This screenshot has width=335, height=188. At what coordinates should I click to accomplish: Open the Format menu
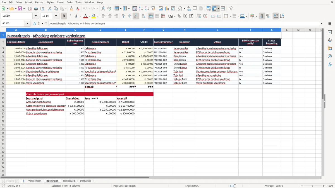click(39, 2)
